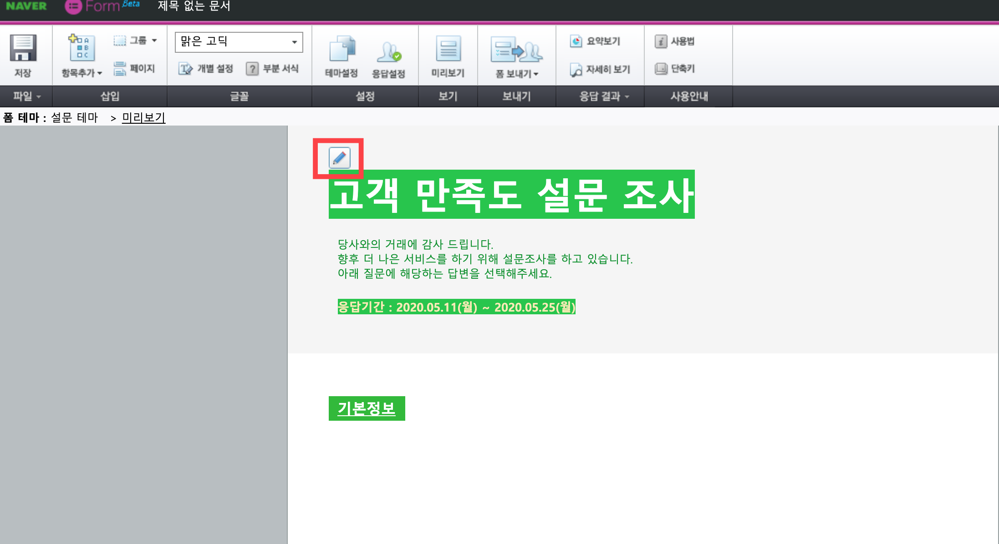Open 개별 설정 individual font settings
This screenshot has width=999, height=544.
pyautogui.click(x=206, y=69)
